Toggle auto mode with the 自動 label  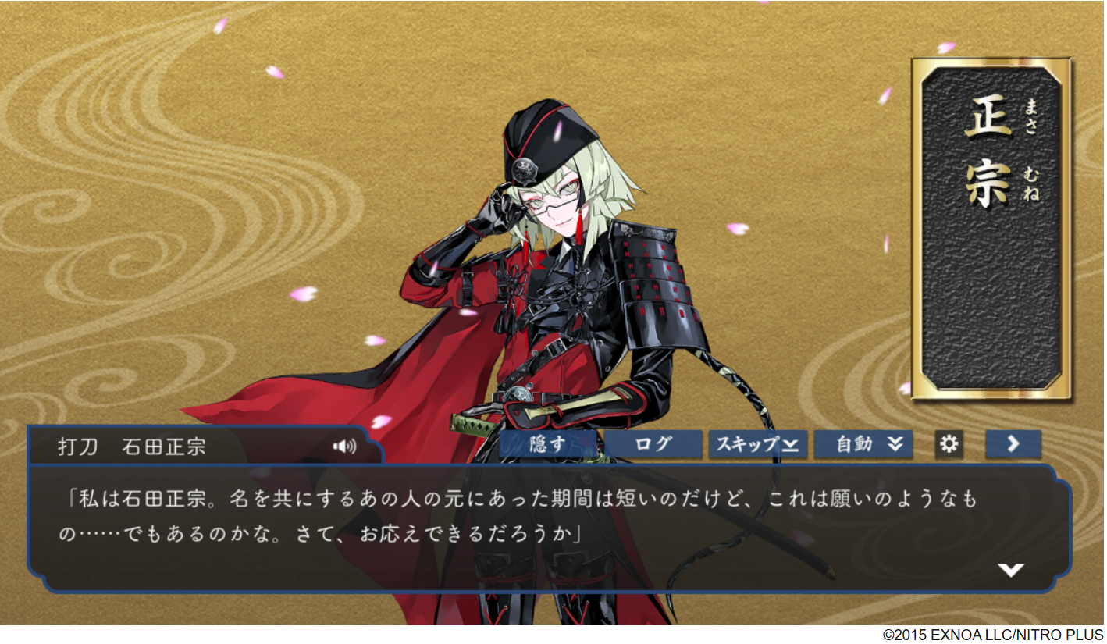(x=853, y=444)
